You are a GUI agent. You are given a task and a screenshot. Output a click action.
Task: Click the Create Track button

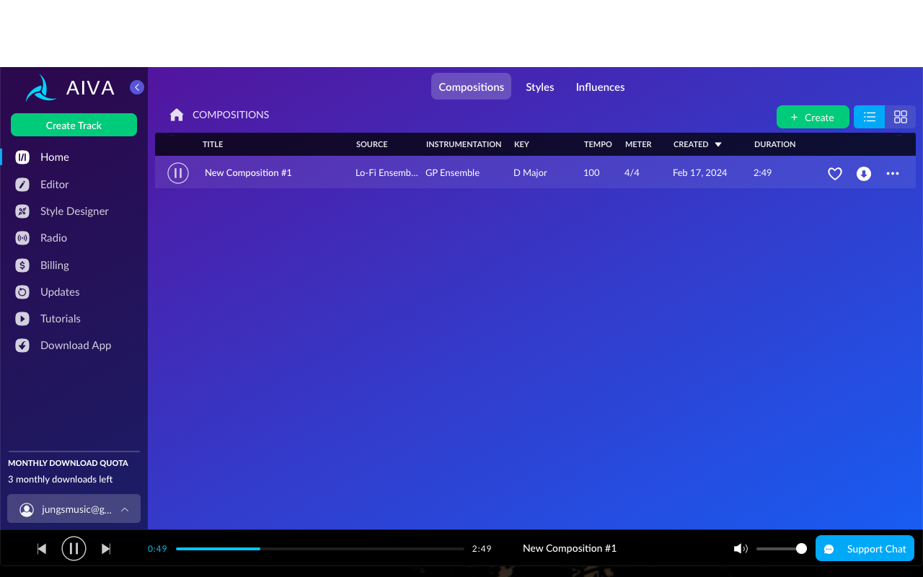coord(74,125)
